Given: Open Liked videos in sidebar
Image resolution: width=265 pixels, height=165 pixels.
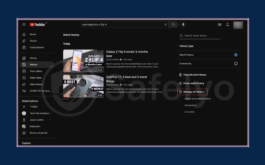Looking at the screenshot, I should coord(37,84).
